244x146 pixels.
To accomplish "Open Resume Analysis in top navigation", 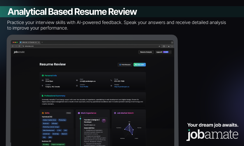I will [146, 52].
